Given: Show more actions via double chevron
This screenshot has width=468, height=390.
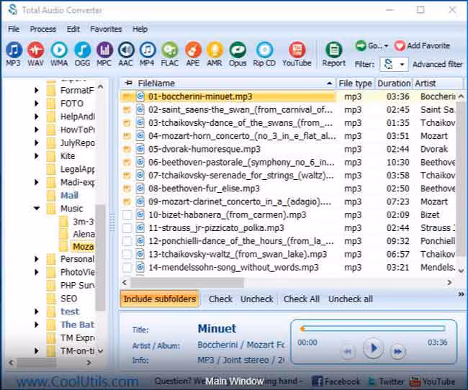Looking at the screenshot, I should [x=461, y=294].
